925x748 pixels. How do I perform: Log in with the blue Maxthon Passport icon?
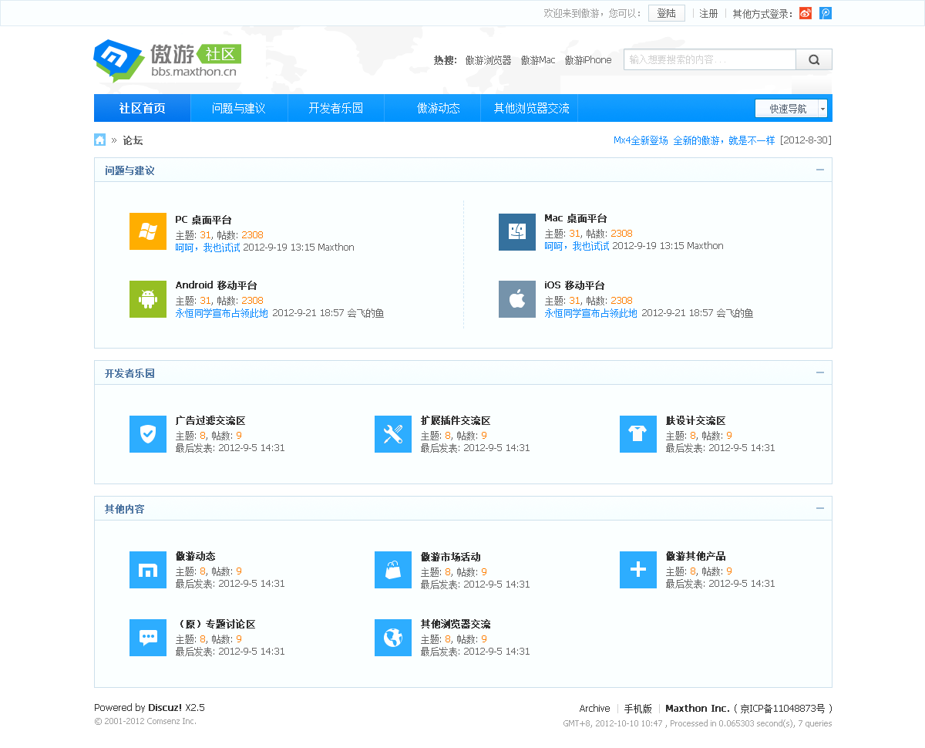point(826,13)
